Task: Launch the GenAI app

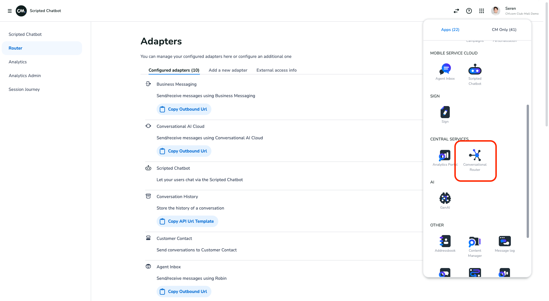Action: tap(445, 200)
